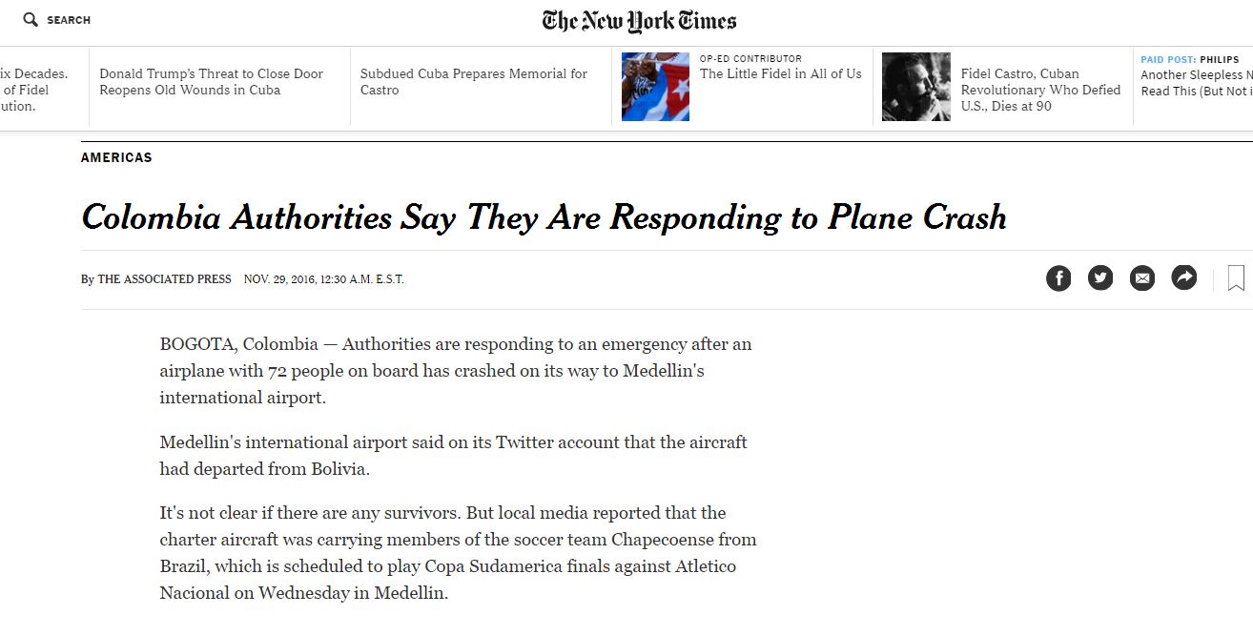Image resolution: width=1253 pixels, height=636 pixels.
Task: Open the Cuban flag thumbnail story
Action: (655, 87)
